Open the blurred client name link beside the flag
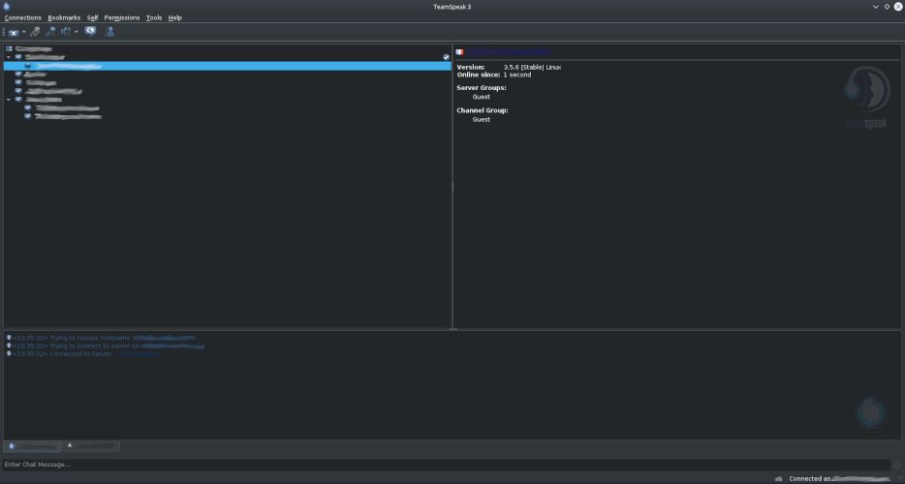 click(x=508, y=52)
